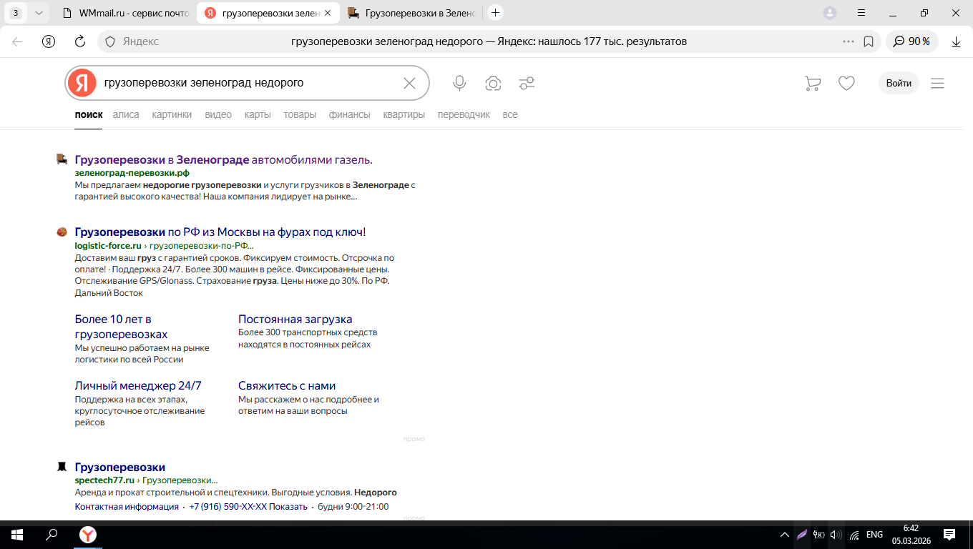Viewport: 973px width, 549px height.
Task: Click the зеленоград-перевозки.рф URL
Action: point(132,173)
